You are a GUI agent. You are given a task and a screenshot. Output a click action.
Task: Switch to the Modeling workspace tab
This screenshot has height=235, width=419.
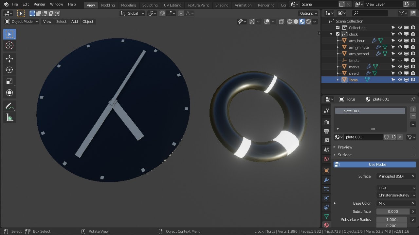pyautogui.click(x=128, y=5)
